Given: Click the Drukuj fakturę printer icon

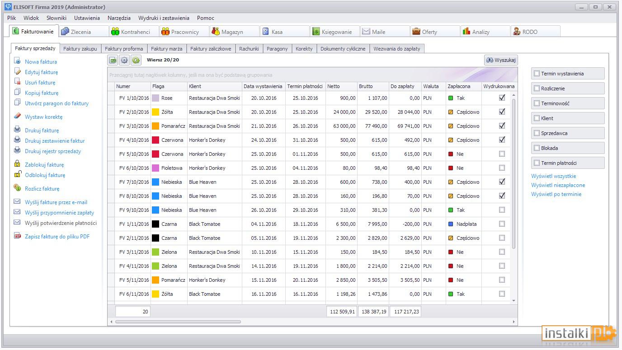Looking at the screenshot, I should (17, 130).
